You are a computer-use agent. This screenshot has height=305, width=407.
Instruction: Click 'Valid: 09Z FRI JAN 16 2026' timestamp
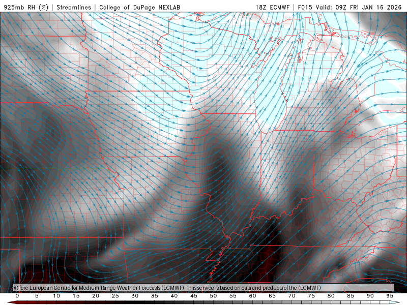(x=359, y=7)
